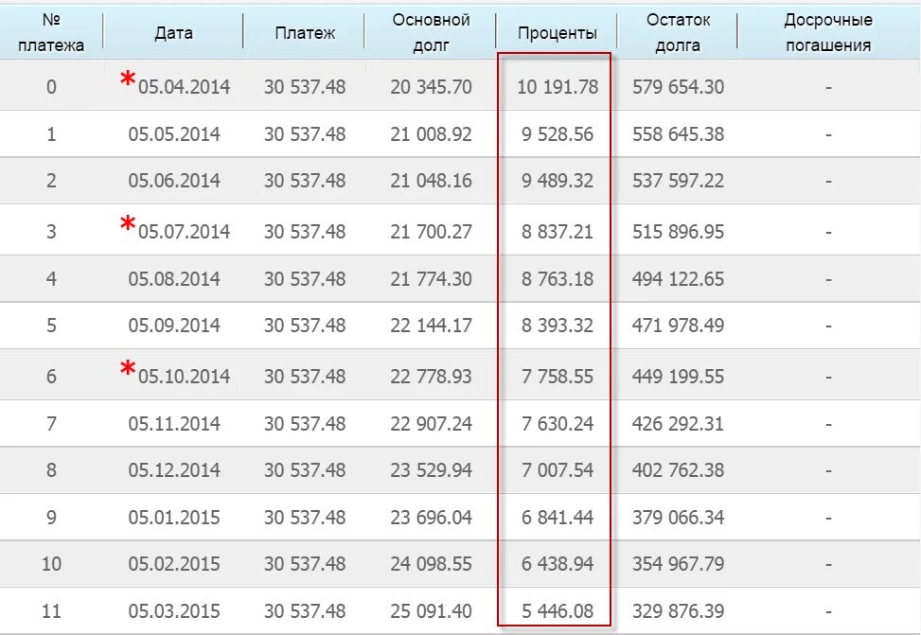The width and height of the screenshot is (921, 635).
Task: Click interest value 8 837.21
Action: pos(558,232)
